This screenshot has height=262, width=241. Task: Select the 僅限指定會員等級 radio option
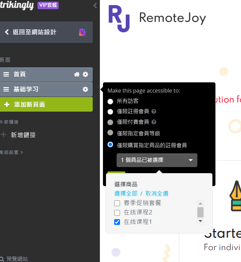pos(110,133)
